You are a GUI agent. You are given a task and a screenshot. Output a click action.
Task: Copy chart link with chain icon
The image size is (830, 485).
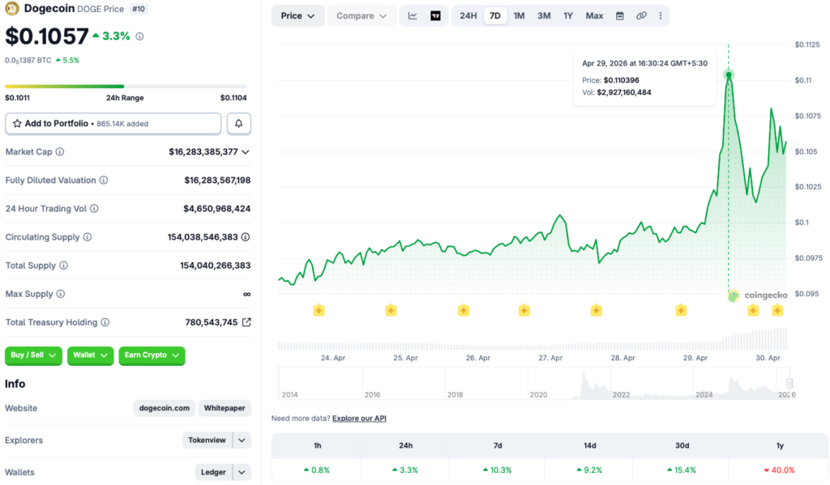[641, 15]
